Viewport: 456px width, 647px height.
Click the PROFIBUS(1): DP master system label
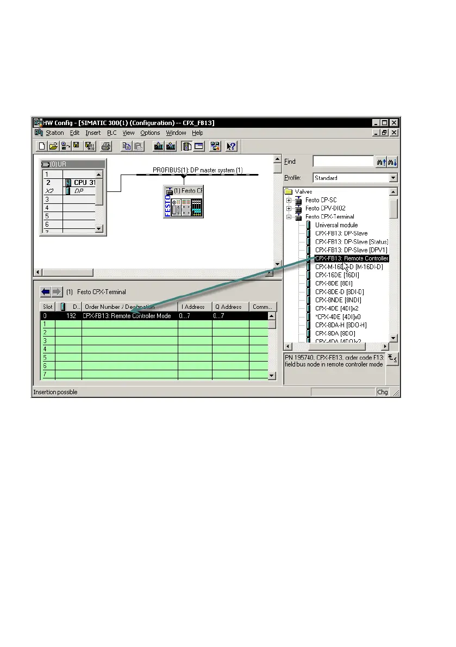click(197, 170)
